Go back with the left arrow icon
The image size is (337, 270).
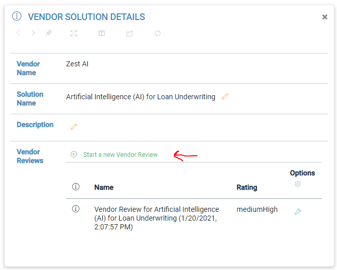point(18,33)
